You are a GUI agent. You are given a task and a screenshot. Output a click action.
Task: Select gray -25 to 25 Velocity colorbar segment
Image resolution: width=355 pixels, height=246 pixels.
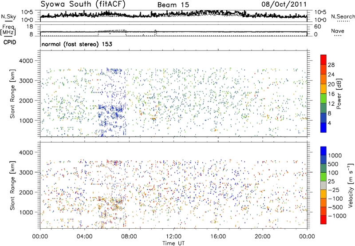tap(323, 185)
